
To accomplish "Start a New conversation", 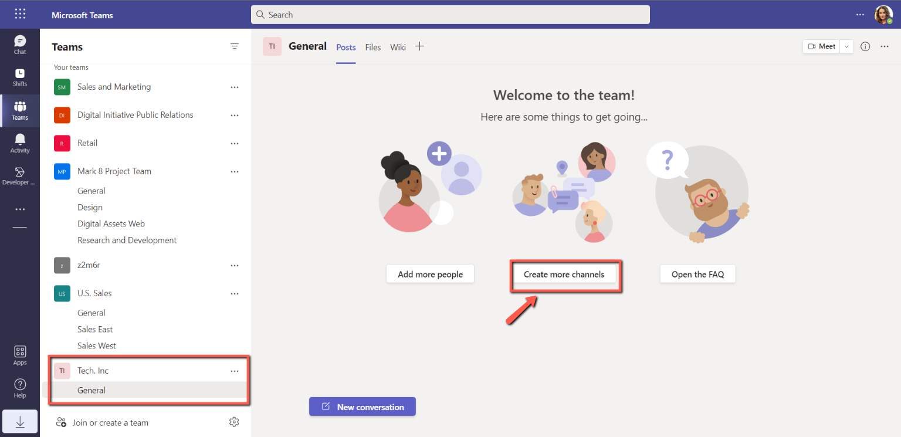I will tap(363, 406).
